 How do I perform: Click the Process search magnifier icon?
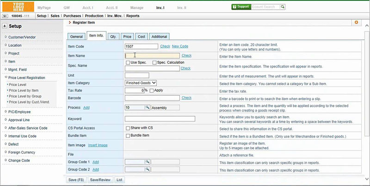148,107
